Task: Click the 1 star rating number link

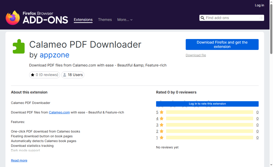Action: coord(157,138)
